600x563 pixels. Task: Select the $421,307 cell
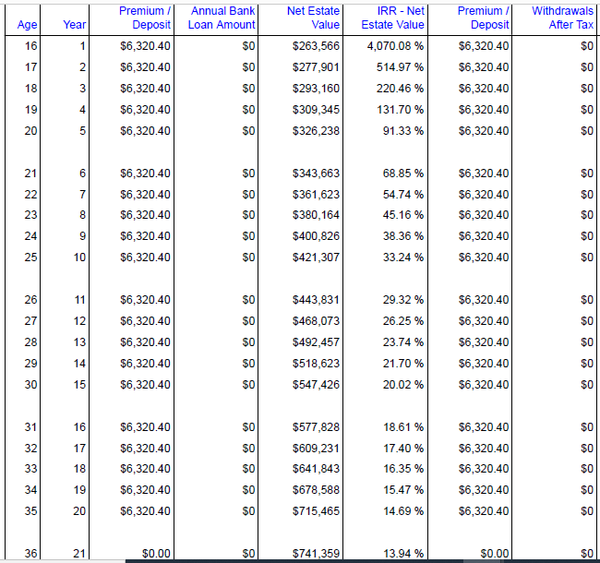click(316, 258)
